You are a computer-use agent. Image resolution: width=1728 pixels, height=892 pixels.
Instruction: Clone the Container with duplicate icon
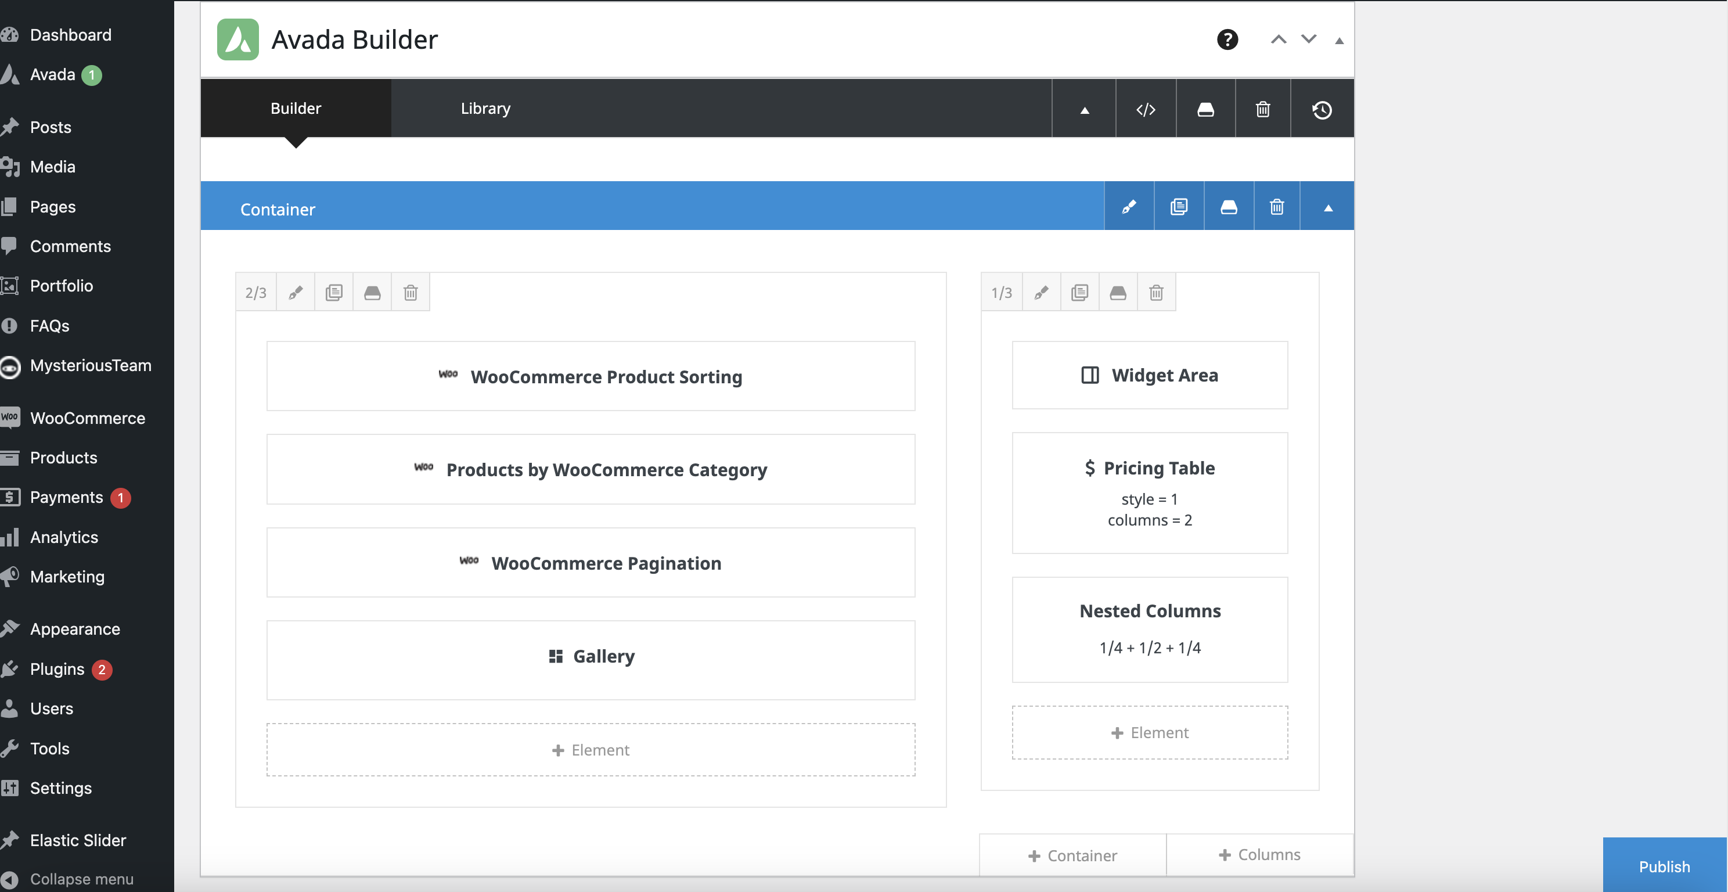tap(1179, 207)
